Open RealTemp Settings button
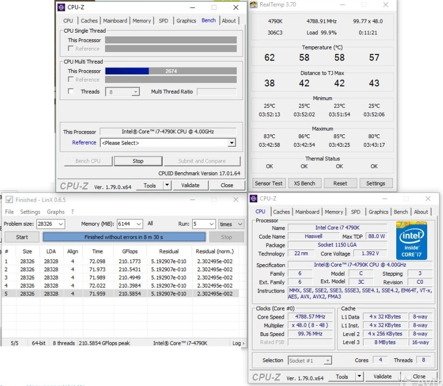 (x=376, y=183)
